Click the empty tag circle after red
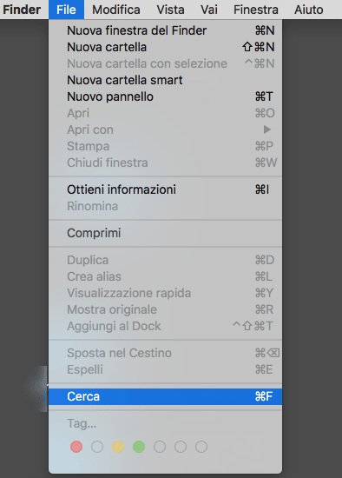This screenshot has width=342, height=478. [x=97, y=447]
